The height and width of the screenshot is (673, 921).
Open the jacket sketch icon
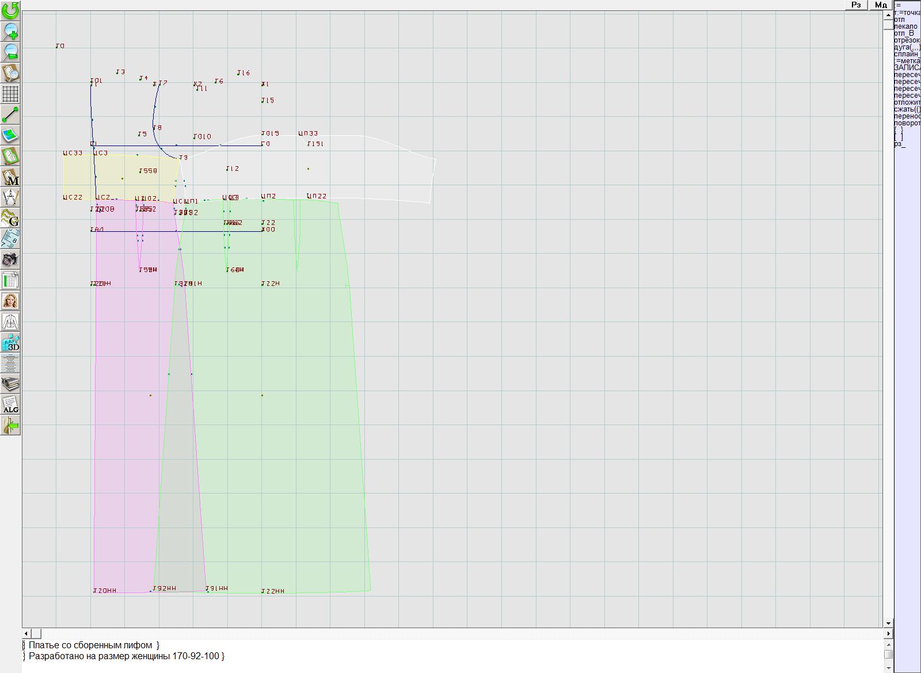tap(10, 322)
